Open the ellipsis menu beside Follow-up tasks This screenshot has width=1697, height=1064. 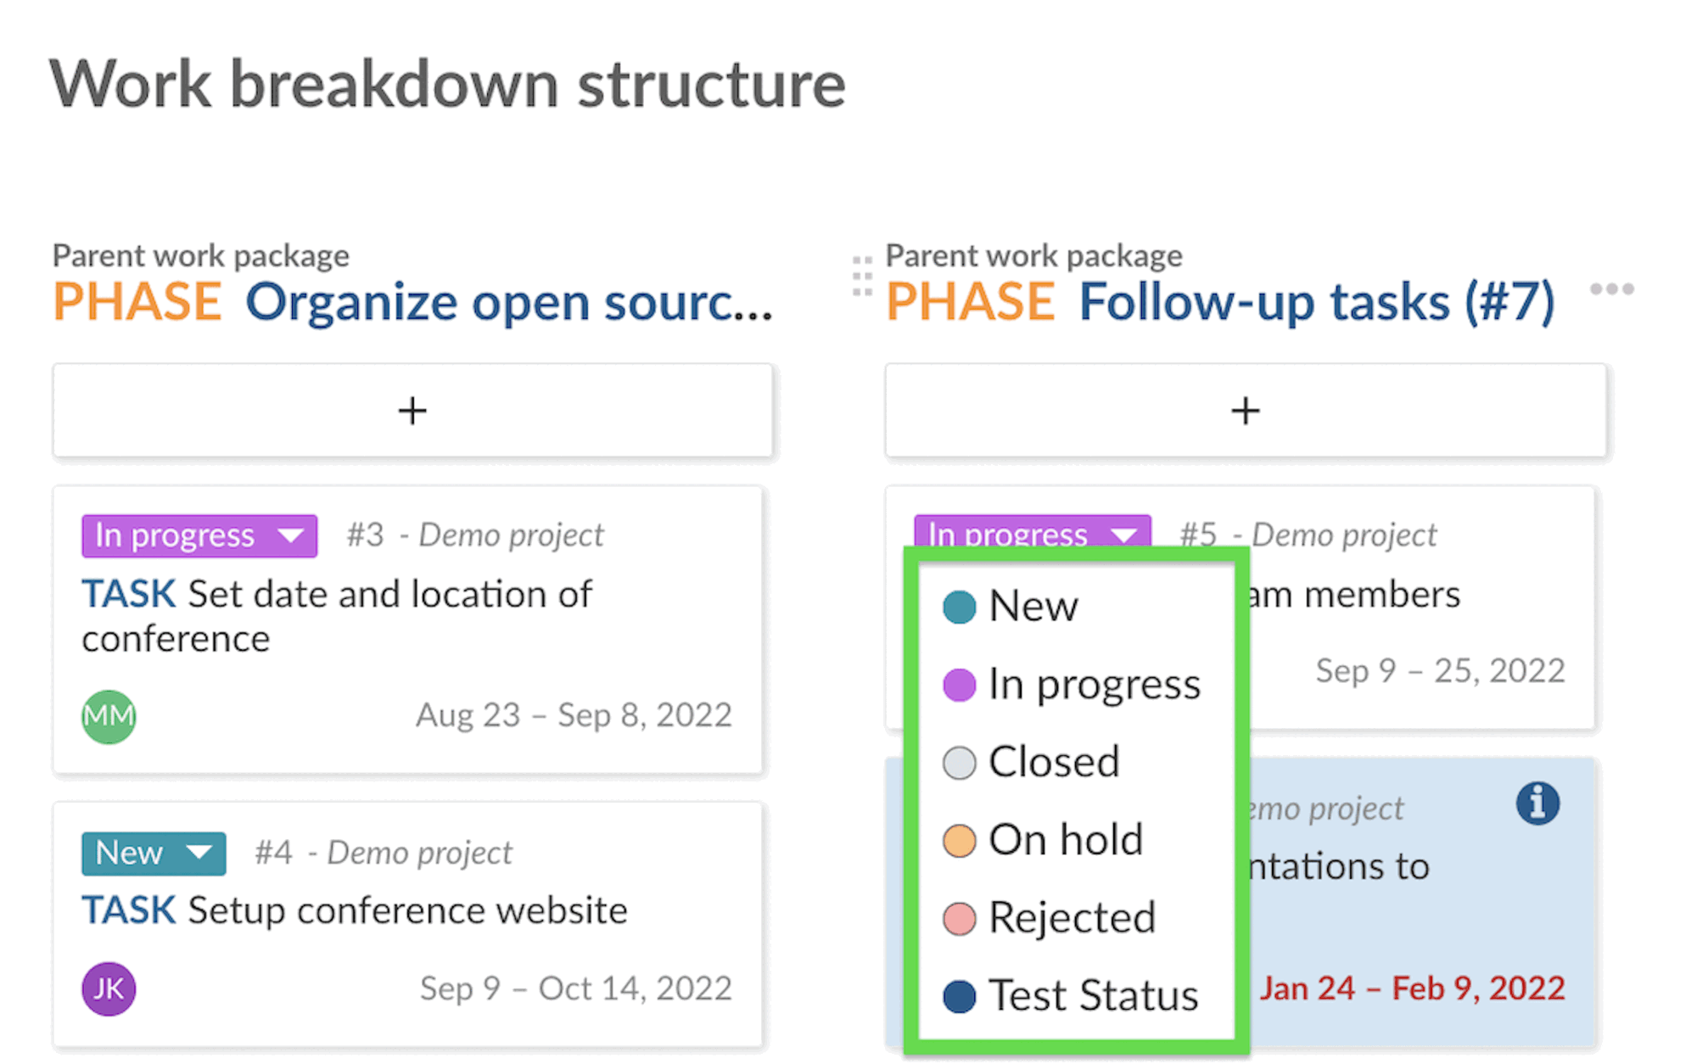coord(1612,288)
